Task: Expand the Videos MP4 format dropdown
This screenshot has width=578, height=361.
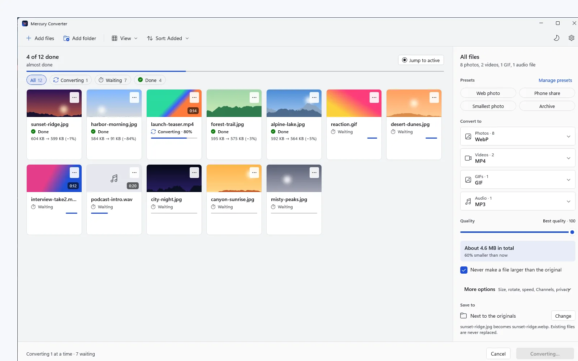Action: click(x=518, y=158)
